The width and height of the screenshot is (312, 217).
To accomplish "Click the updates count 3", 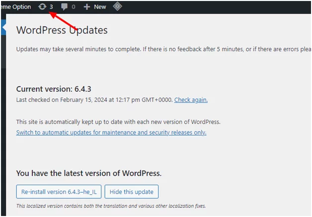I will tap(51, 7).
